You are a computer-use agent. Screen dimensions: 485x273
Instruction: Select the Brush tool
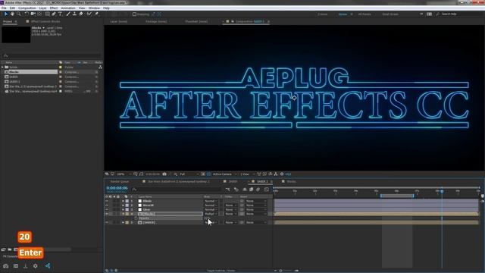tap(68, 14)
